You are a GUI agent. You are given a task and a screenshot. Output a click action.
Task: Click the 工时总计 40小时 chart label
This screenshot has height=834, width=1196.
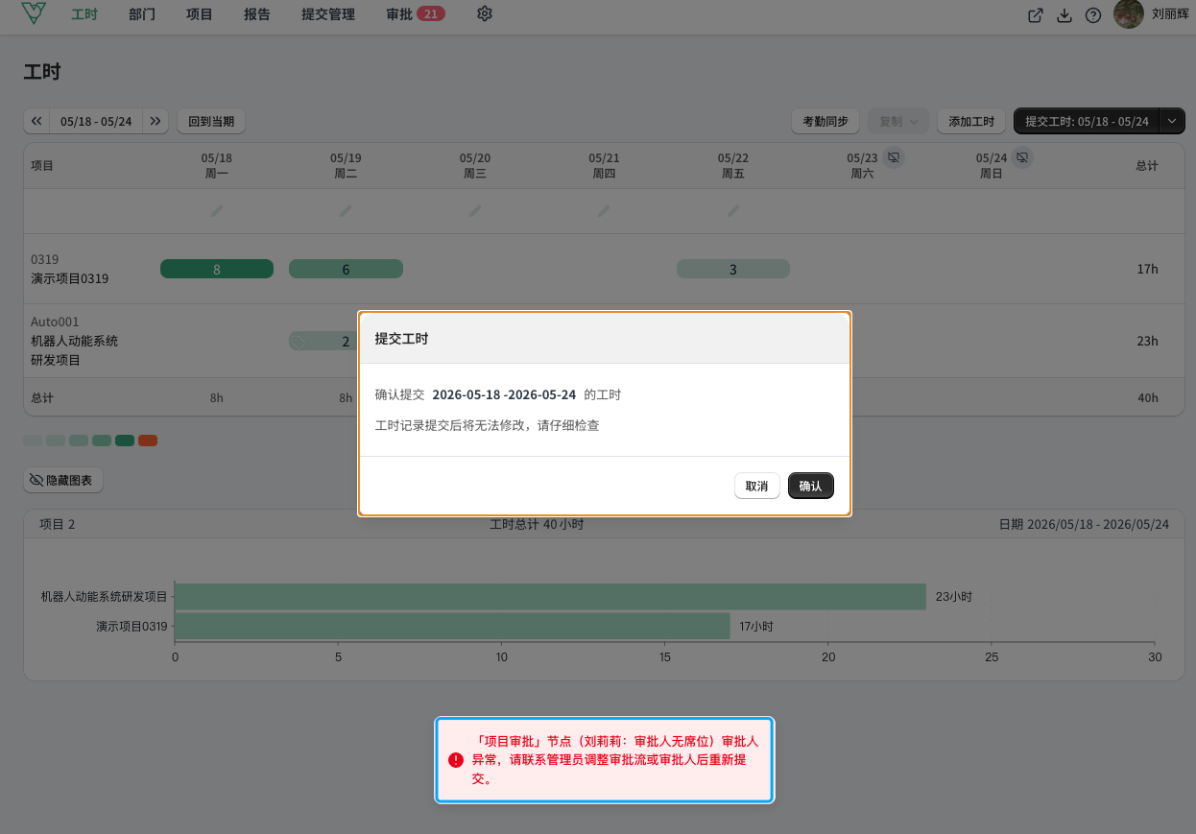coord(537,524)
